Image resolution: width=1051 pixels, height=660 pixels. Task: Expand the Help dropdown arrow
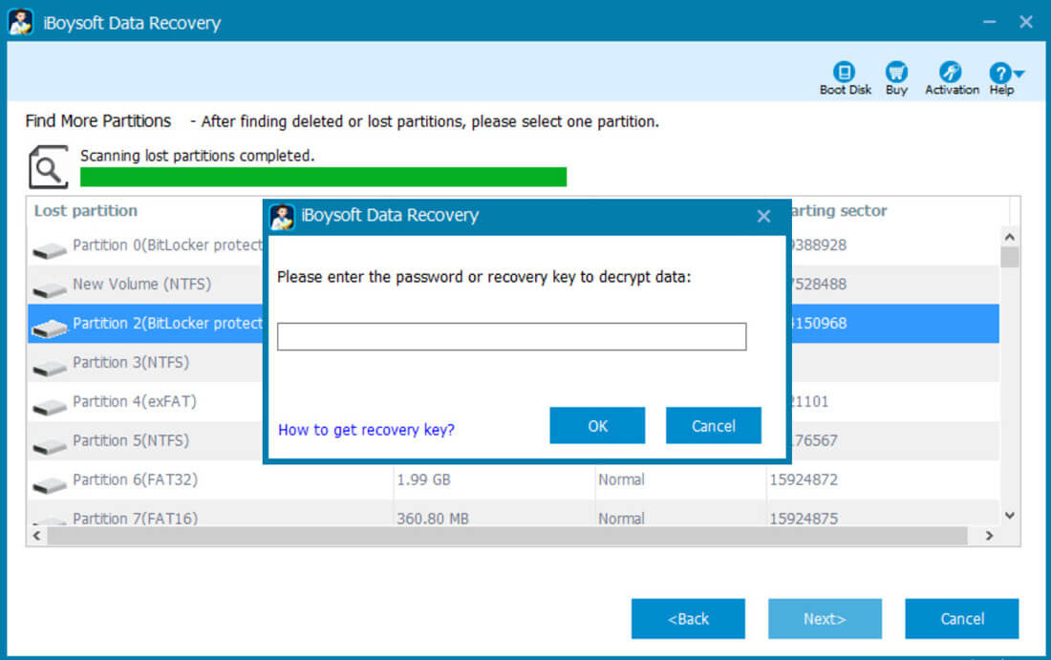(x=1019, y=73)
